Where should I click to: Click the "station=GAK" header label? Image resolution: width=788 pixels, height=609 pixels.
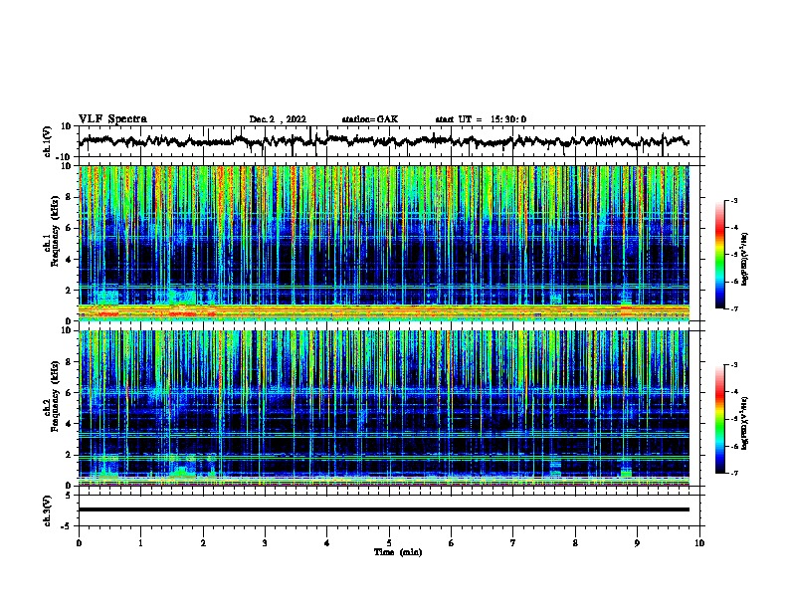click(370, 119)
